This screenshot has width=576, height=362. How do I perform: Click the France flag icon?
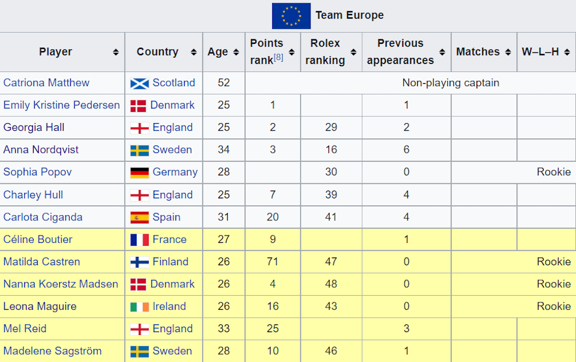point(139,239)
